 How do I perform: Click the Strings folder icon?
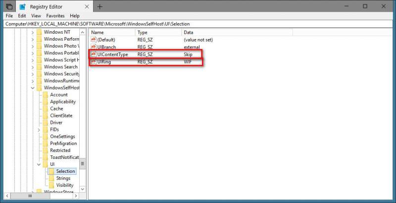coord(51,178)
